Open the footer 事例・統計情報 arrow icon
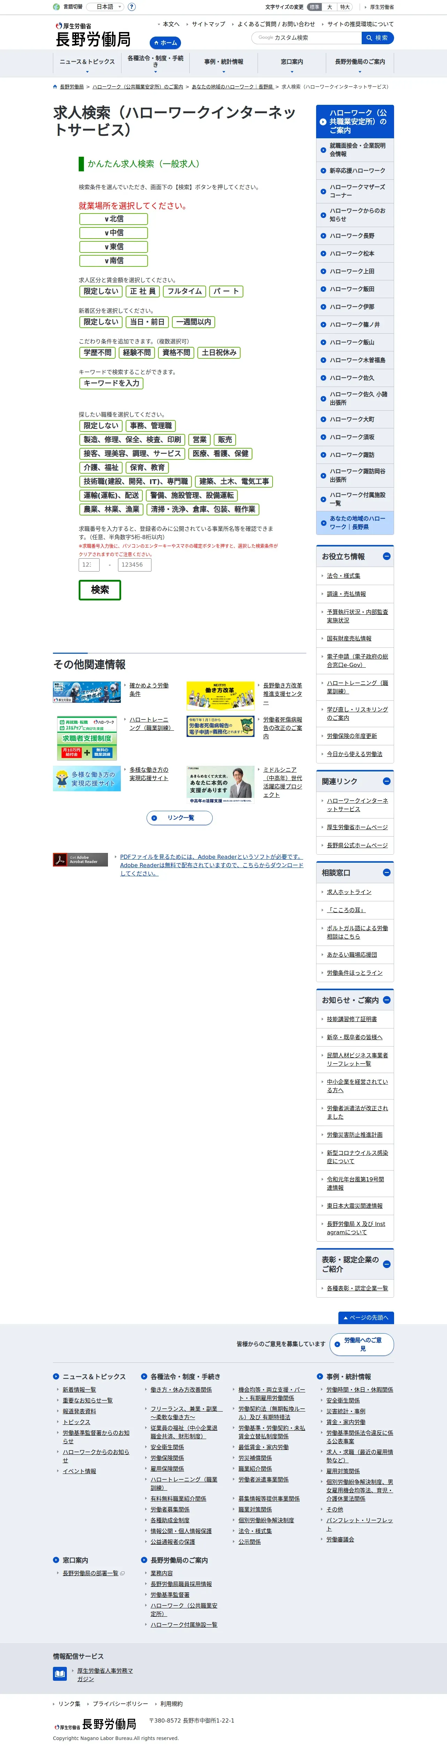Image resolution: width=447 pixels, height=1748 pixels. (x=320, y=1377)
